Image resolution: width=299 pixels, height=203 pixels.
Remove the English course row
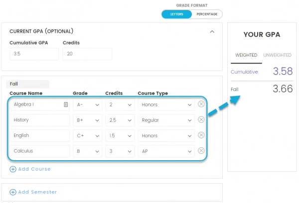(201, 135)
